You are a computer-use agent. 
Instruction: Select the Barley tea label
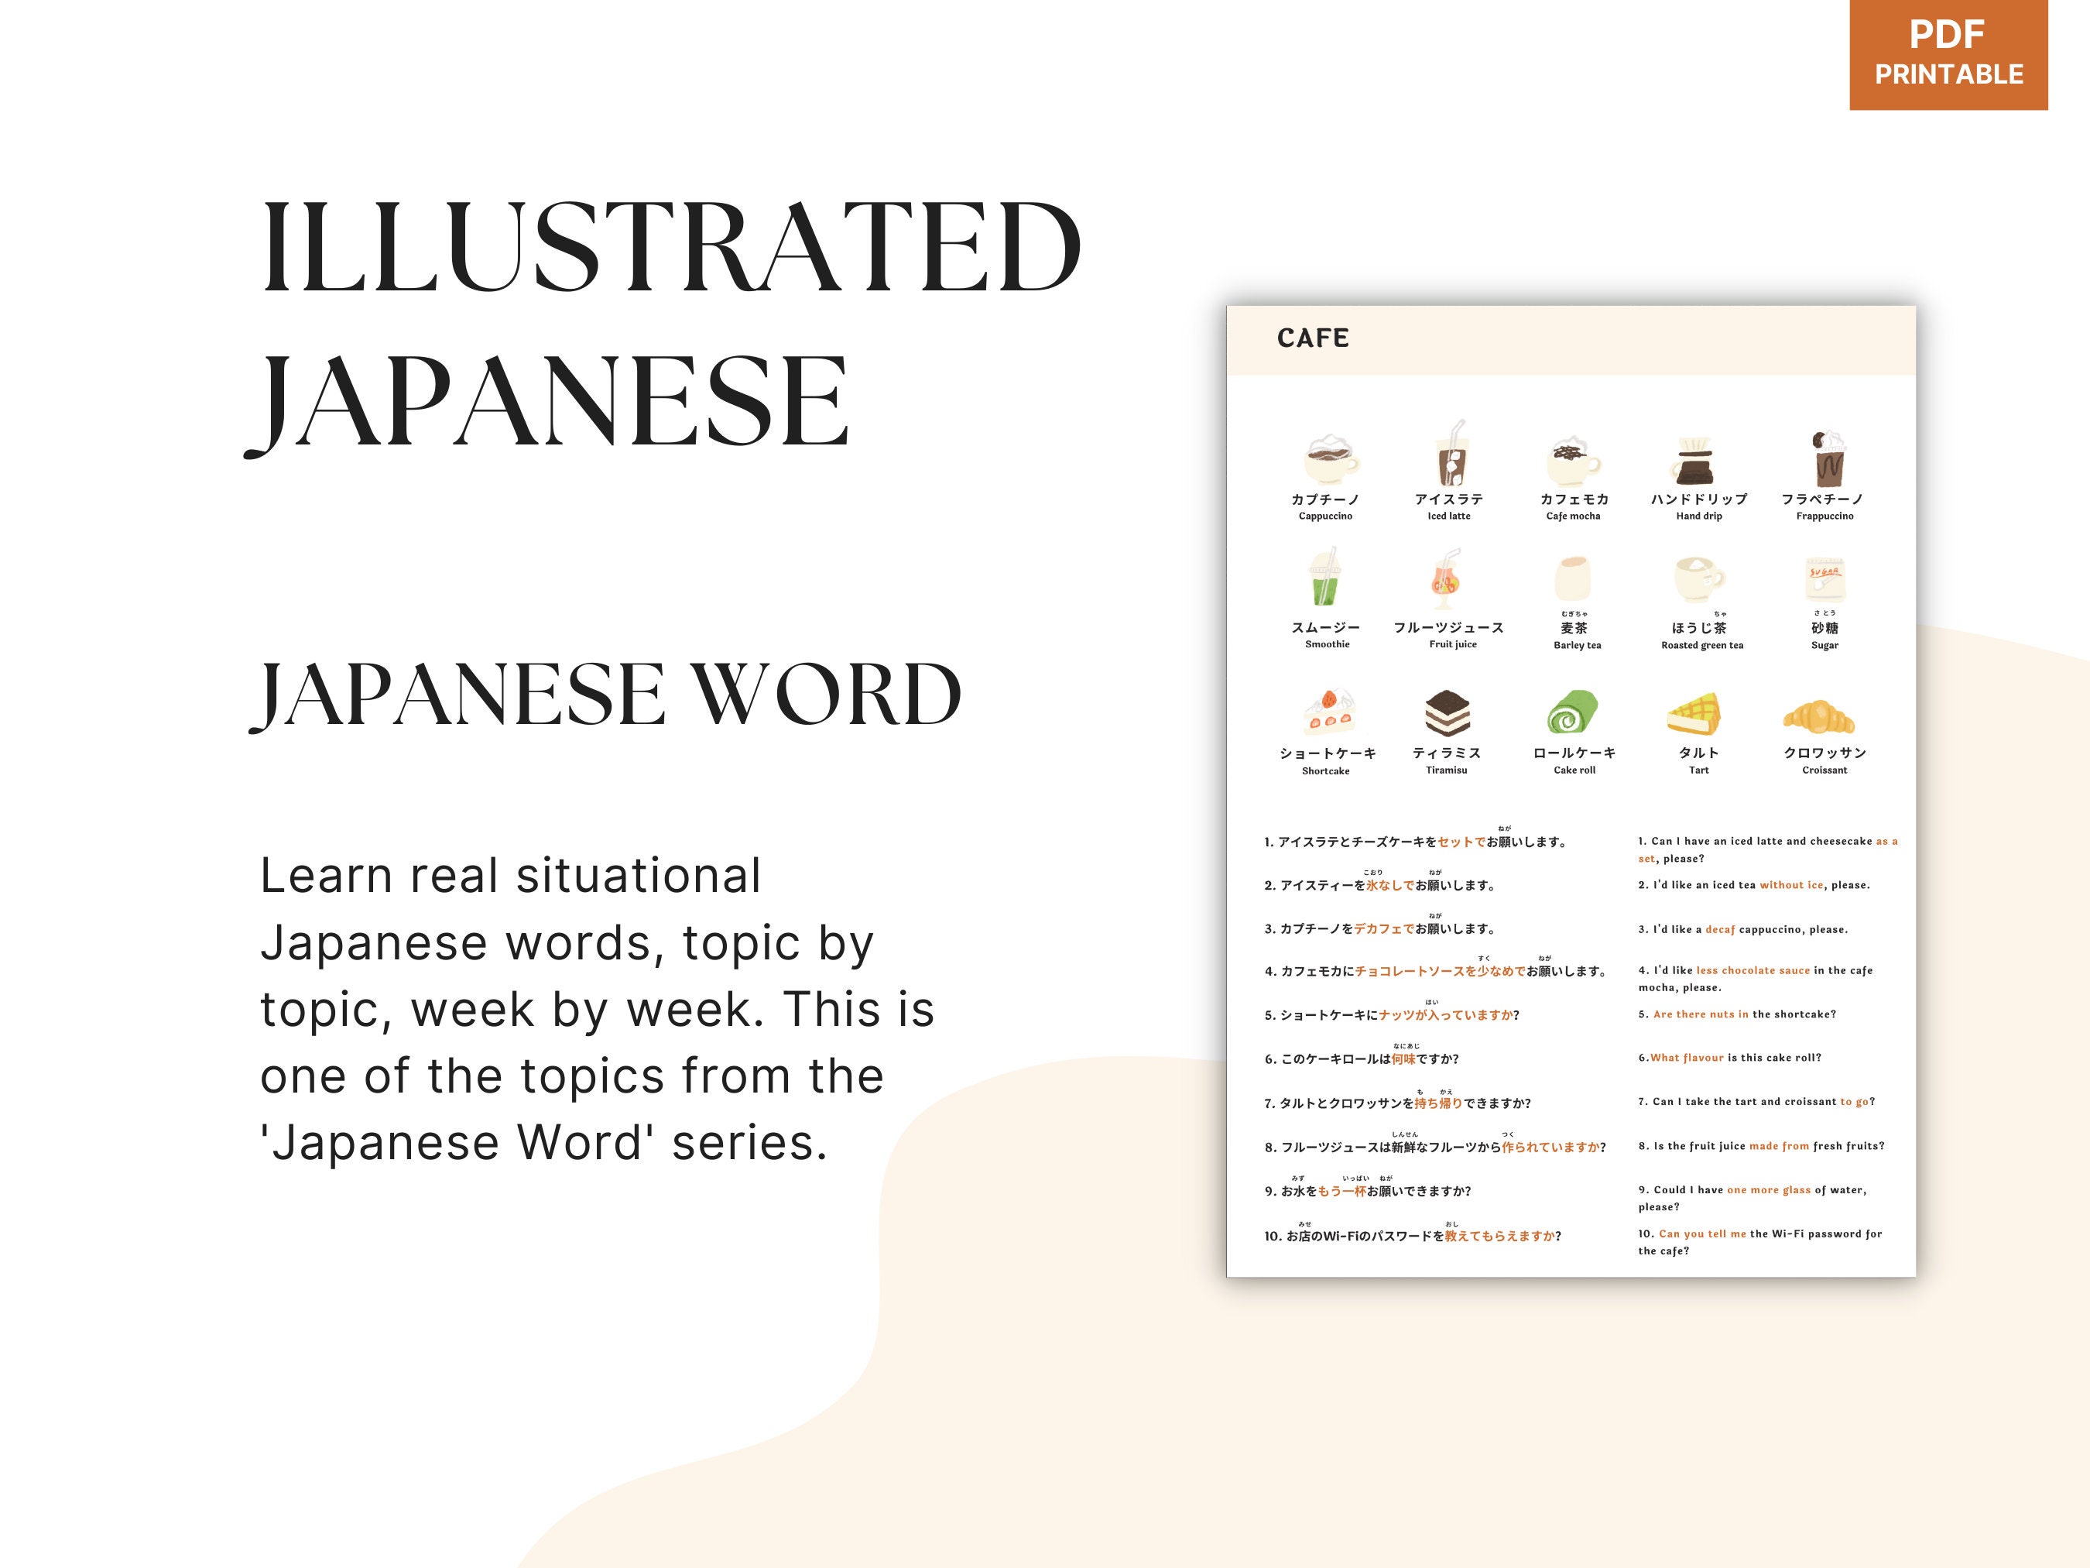pos(1576,644)
